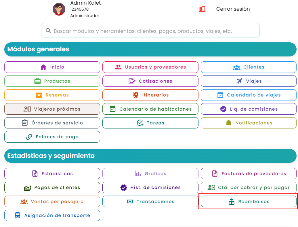This screenshot has height=227, width=298.
Task: Focus the module search field
Action: 150,31
